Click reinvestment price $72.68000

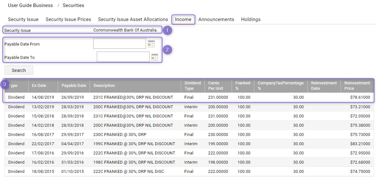coord(359,162)
